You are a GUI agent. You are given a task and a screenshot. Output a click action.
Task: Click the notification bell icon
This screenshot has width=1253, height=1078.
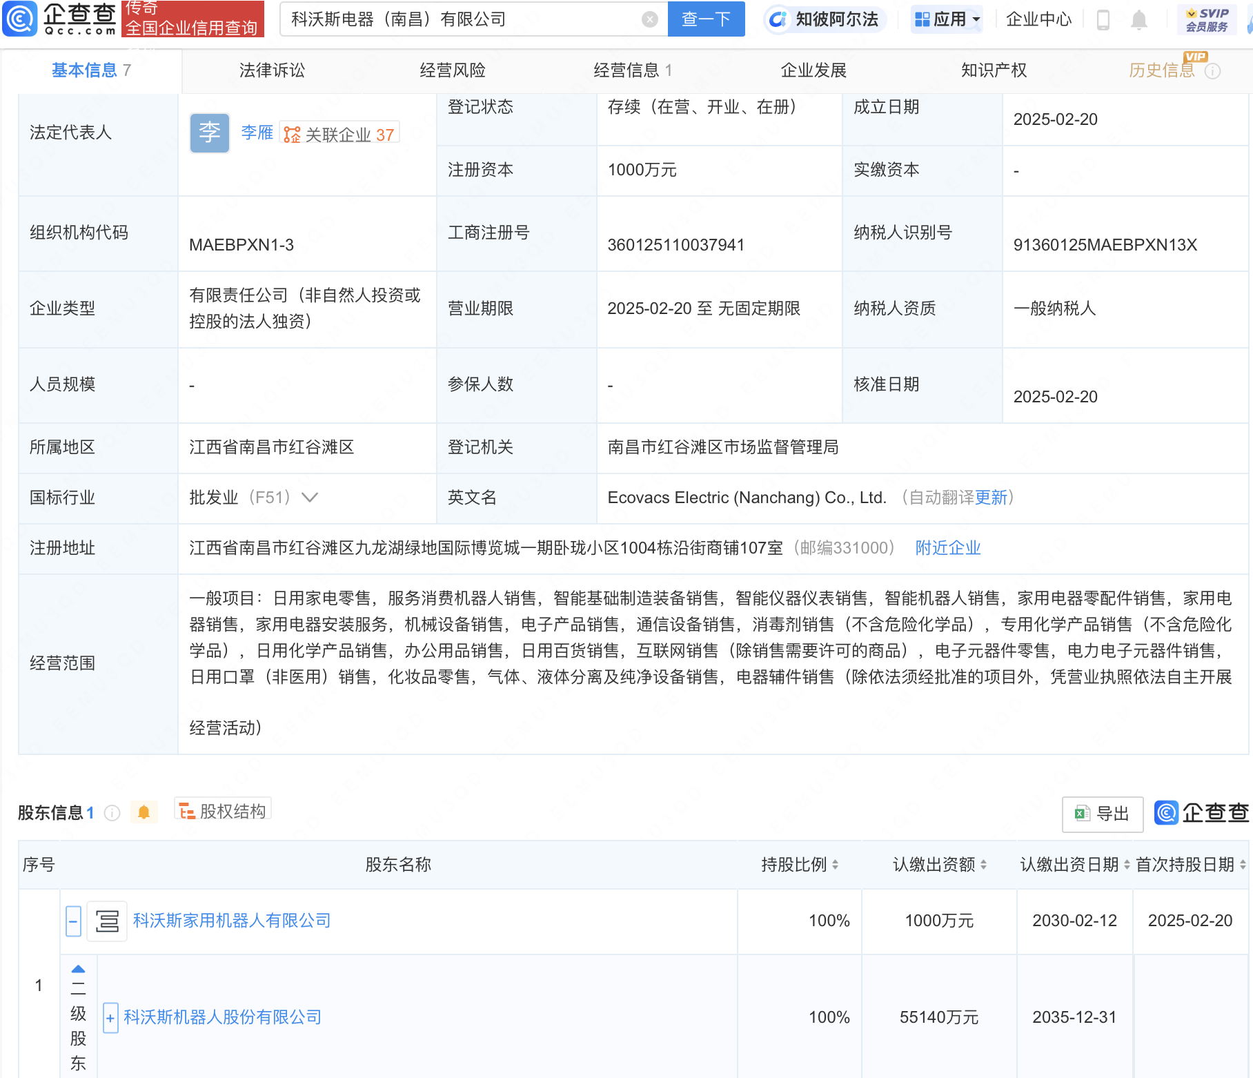click(1138, 19)
